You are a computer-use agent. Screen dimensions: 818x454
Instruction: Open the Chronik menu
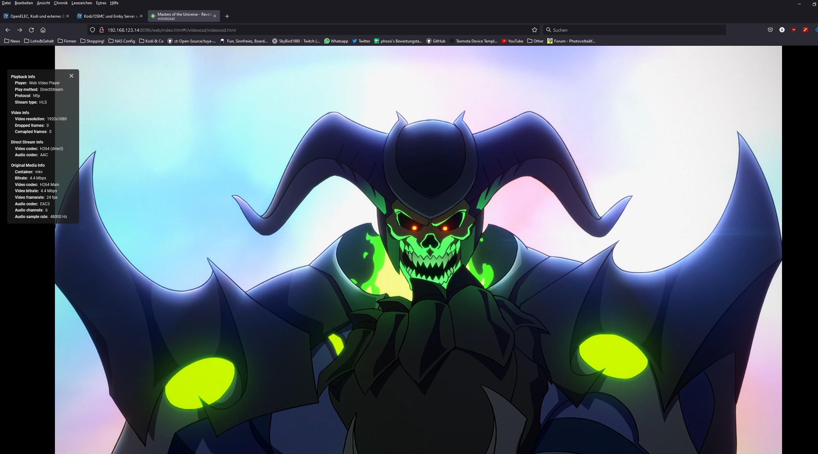pyautogui.click(x=61, y=3)
